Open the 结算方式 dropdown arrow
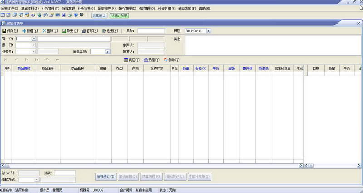This screenshot has height=193, width=363. (37, 179)
